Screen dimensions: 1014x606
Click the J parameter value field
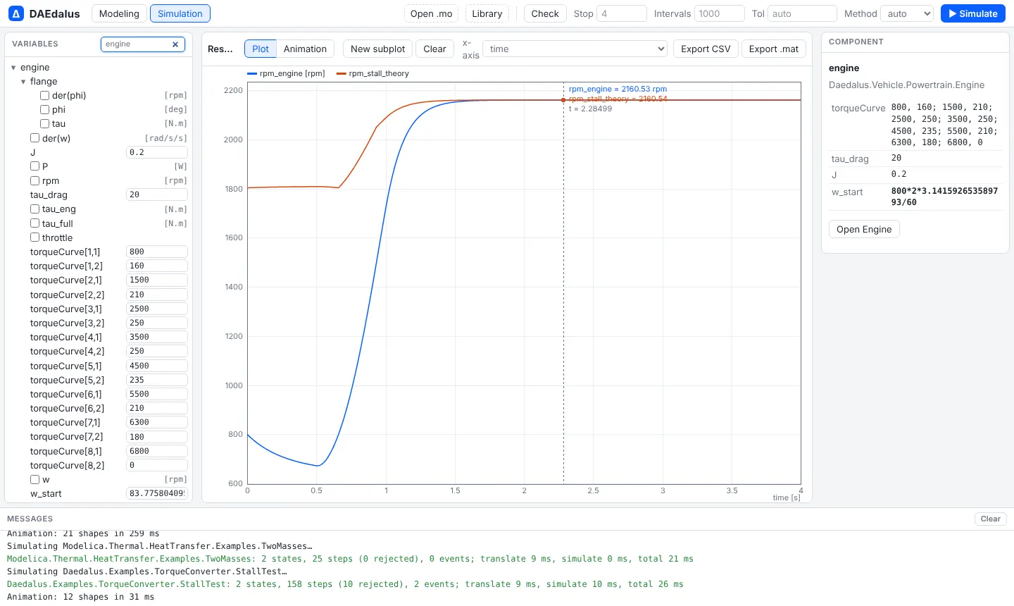(x=157, y=152)
